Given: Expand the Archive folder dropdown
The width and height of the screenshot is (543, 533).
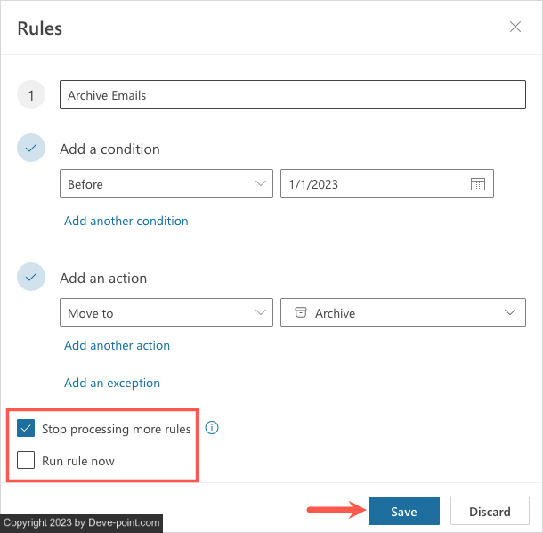Looking at the screenshot, I should coord(510,312).
